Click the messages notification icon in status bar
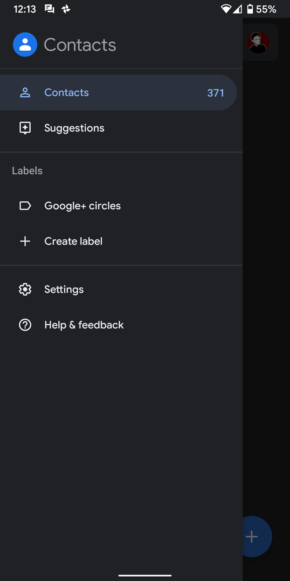Viewport: 290px width, 581px height. tap(49, 9)
